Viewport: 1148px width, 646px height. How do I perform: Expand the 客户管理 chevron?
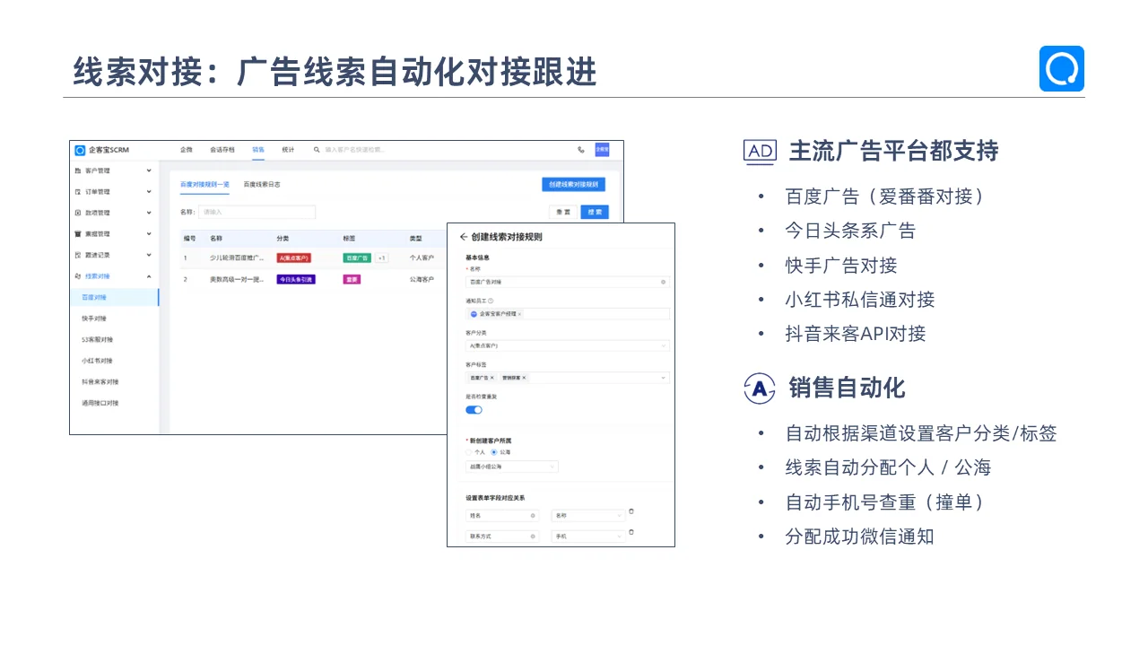pos(149,170)
